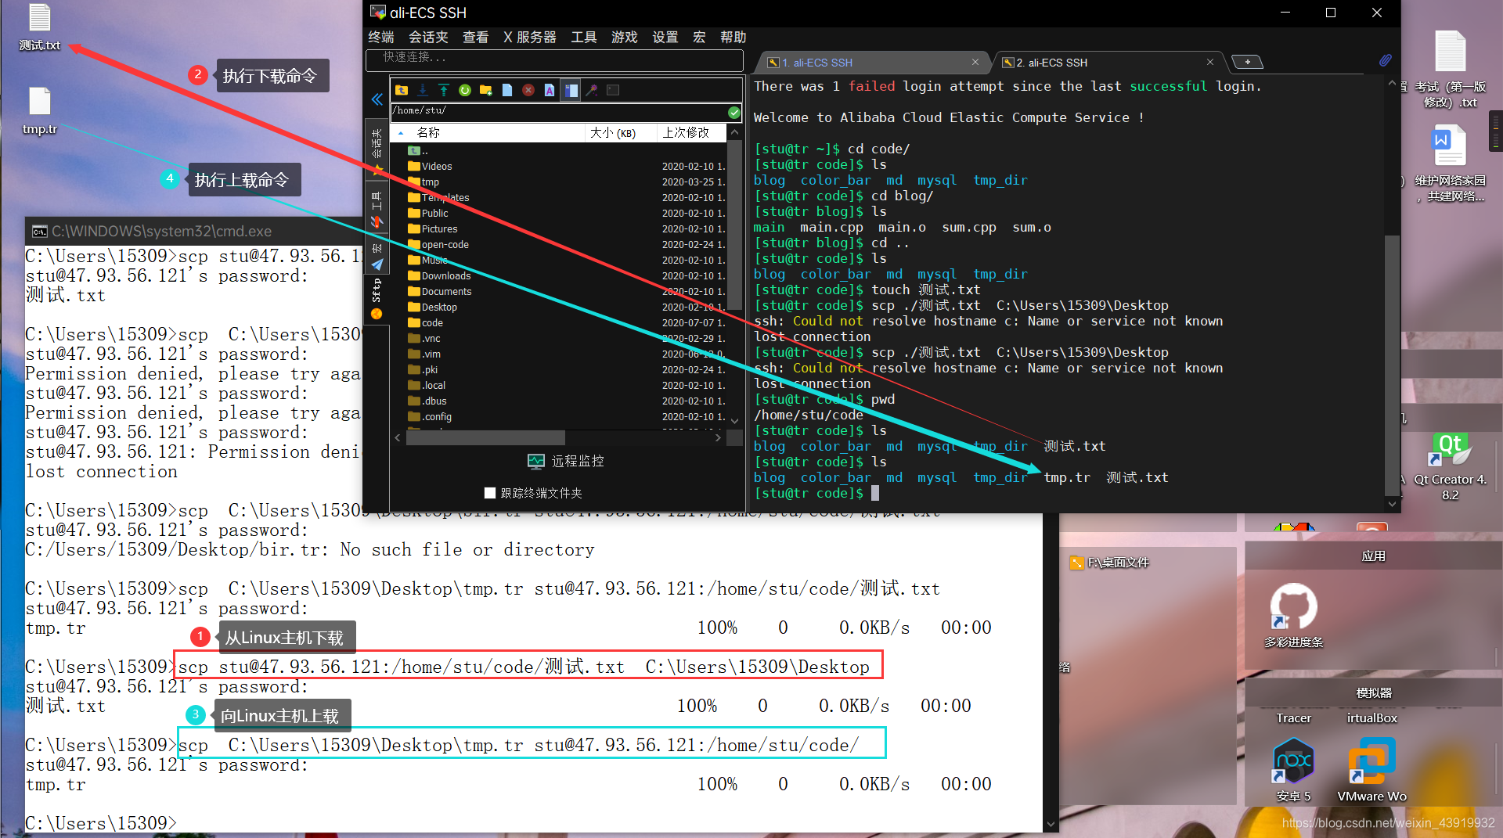Click the paperclip attach icon
Viewport: 1503px width, 838px height.
tap(1386, 60)
